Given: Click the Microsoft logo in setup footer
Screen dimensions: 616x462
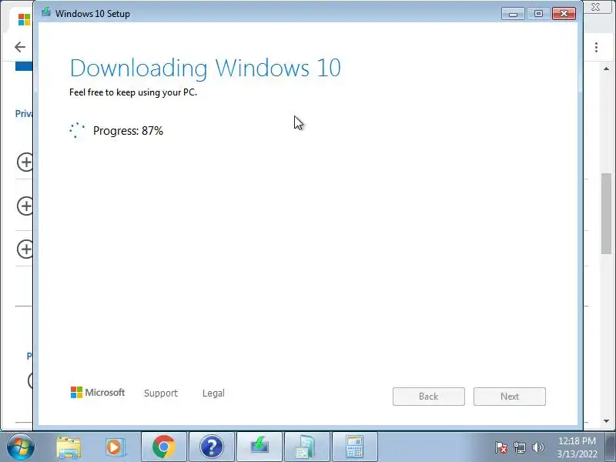Looking at the screenshot, I should (98, 393).
